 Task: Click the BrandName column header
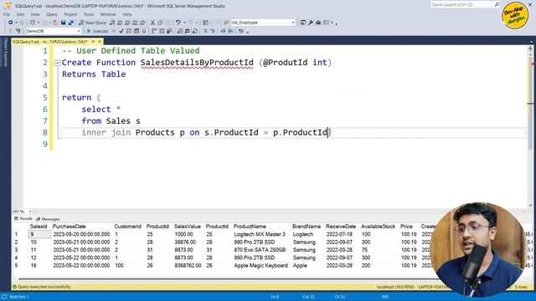tap(307, 227)
